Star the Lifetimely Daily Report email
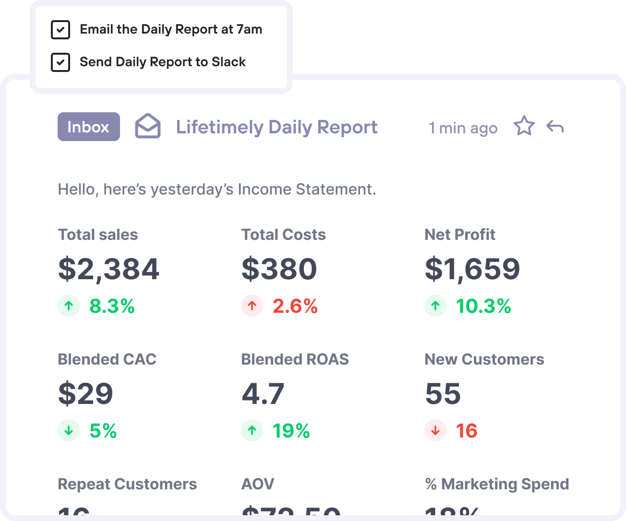Screen dimensions: 626x521 524,126
